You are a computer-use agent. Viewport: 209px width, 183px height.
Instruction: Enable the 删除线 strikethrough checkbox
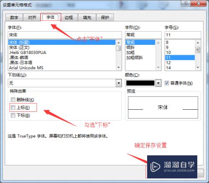click(x=13, y=100)
